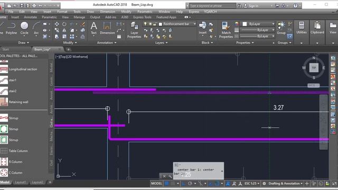
Task: Click the Plot printer icon
Action: [x=34, y=6]
